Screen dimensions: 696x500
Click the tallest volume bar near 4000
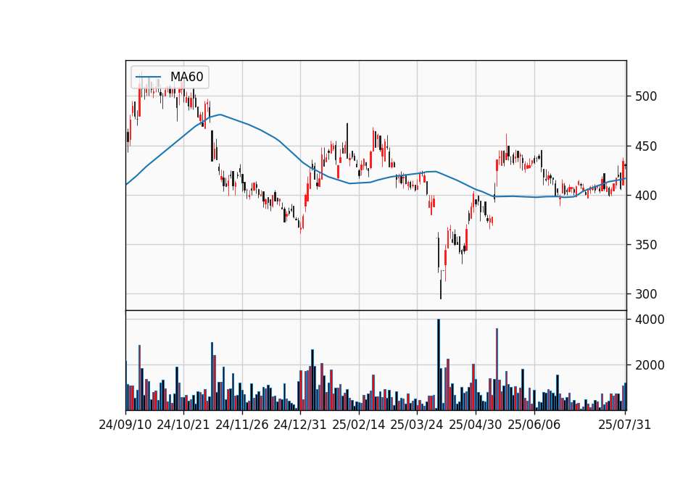click(439, 364)
